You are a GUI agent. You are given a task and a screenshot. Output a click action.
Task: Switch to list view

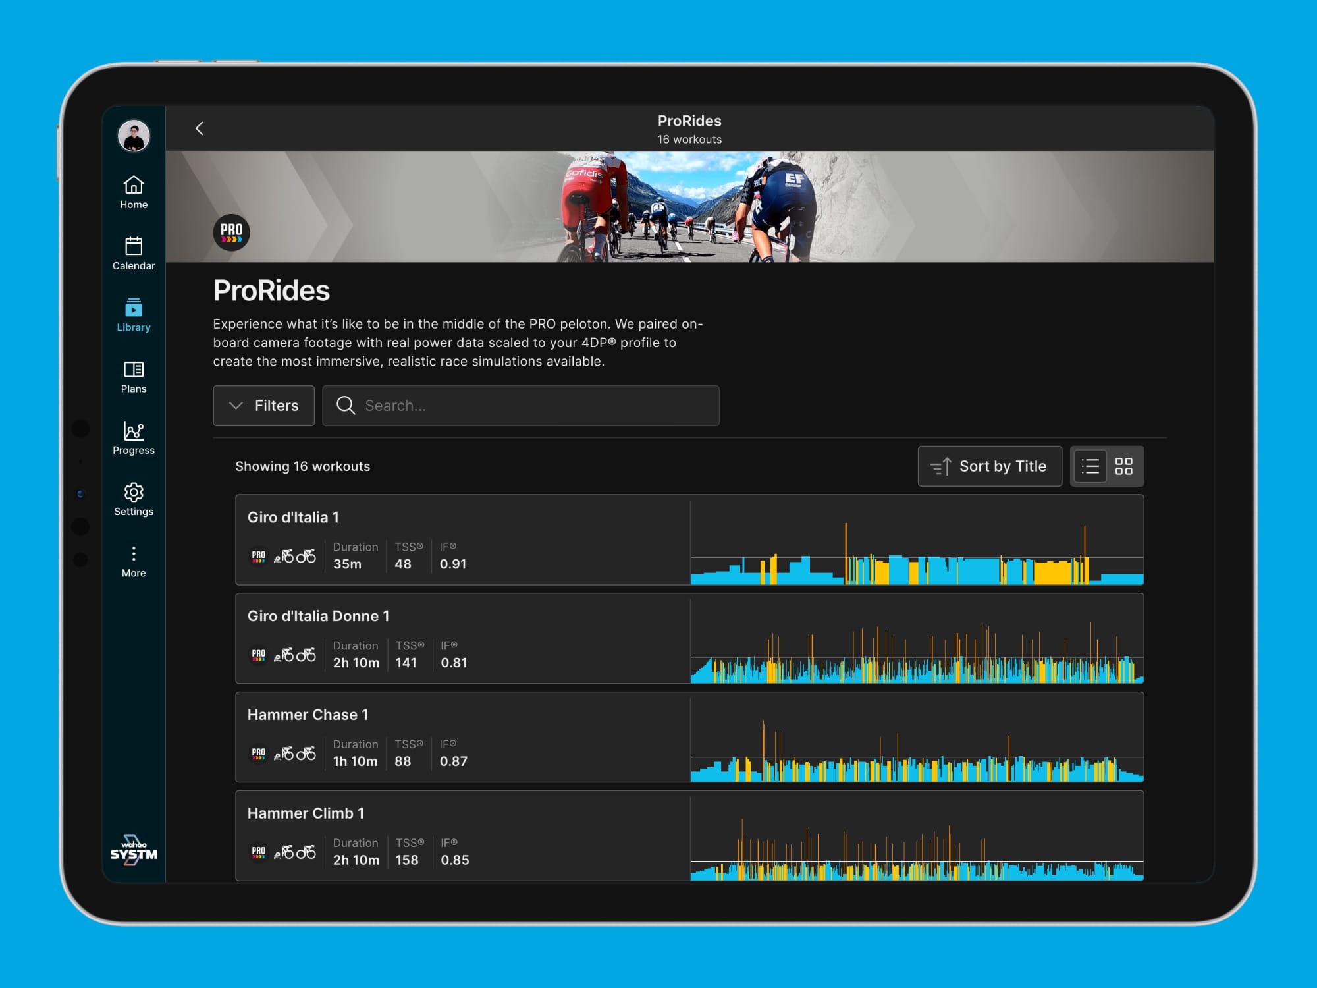1090,466
